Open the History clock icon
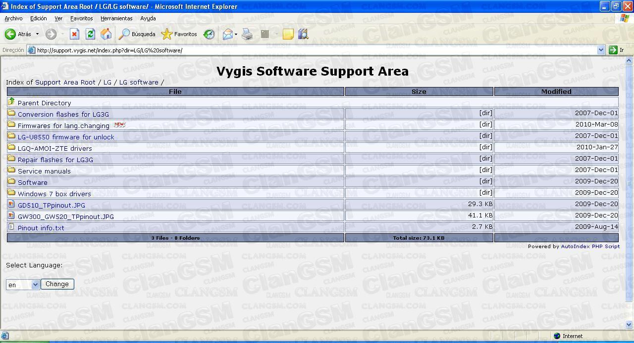The height and width of the screenshot is (343, 634). pos(209,34)
